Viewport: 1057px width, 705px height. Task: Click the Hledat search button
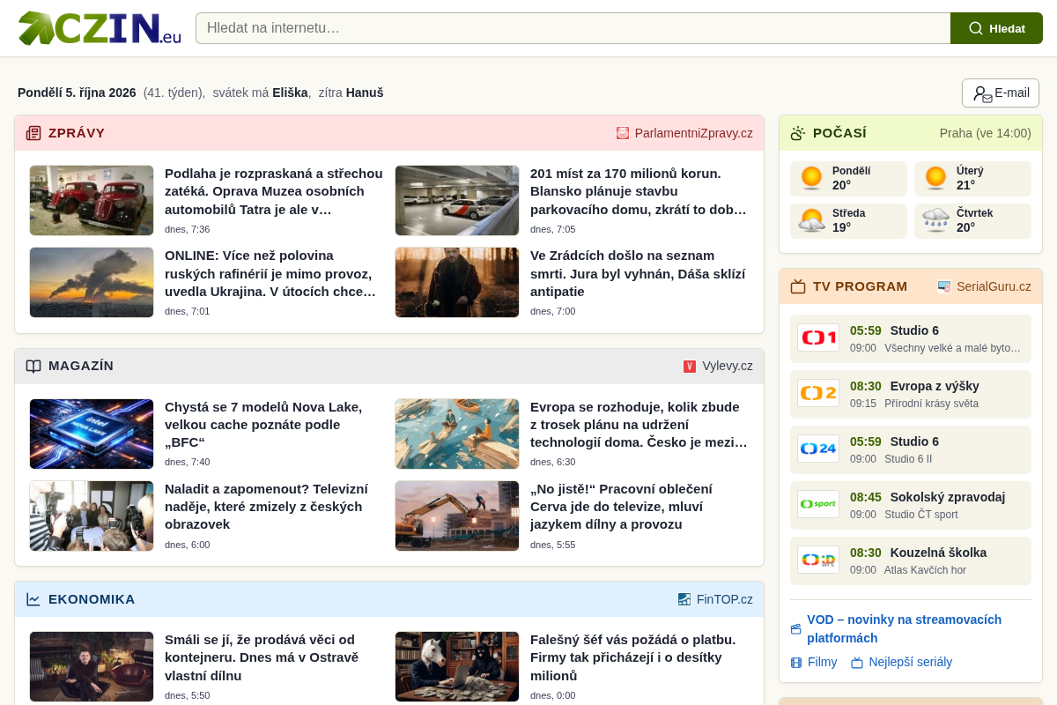pos(996,28)
